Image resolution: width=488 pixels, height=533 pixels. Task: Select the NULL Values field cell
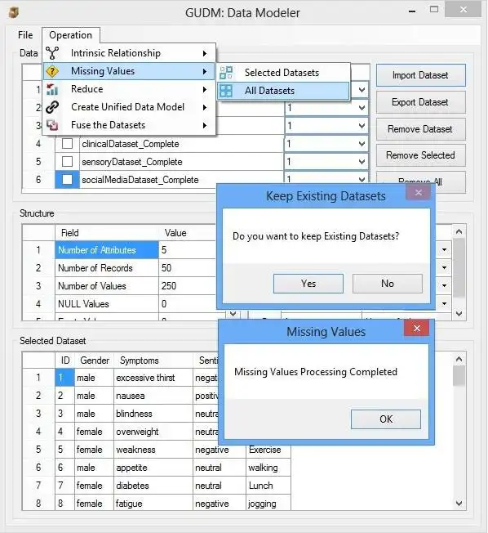tap(107, 304)
